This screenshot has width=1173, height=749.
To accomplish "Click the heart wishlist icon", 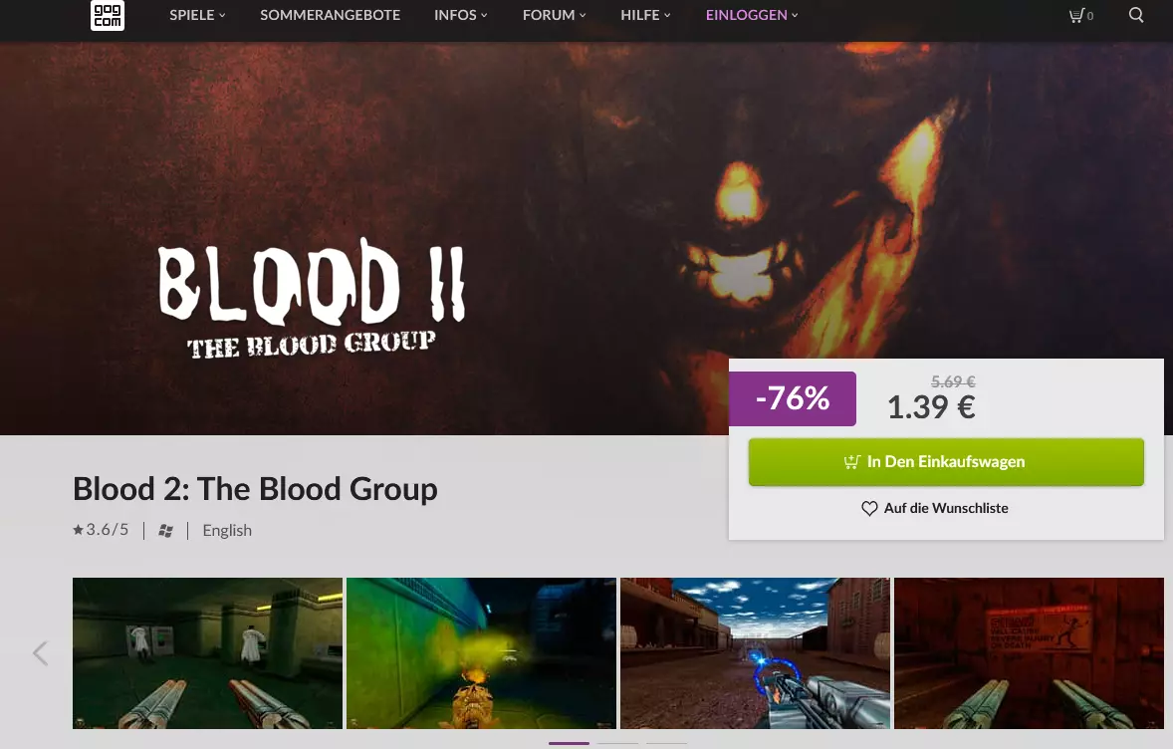I will coord(869,509).
